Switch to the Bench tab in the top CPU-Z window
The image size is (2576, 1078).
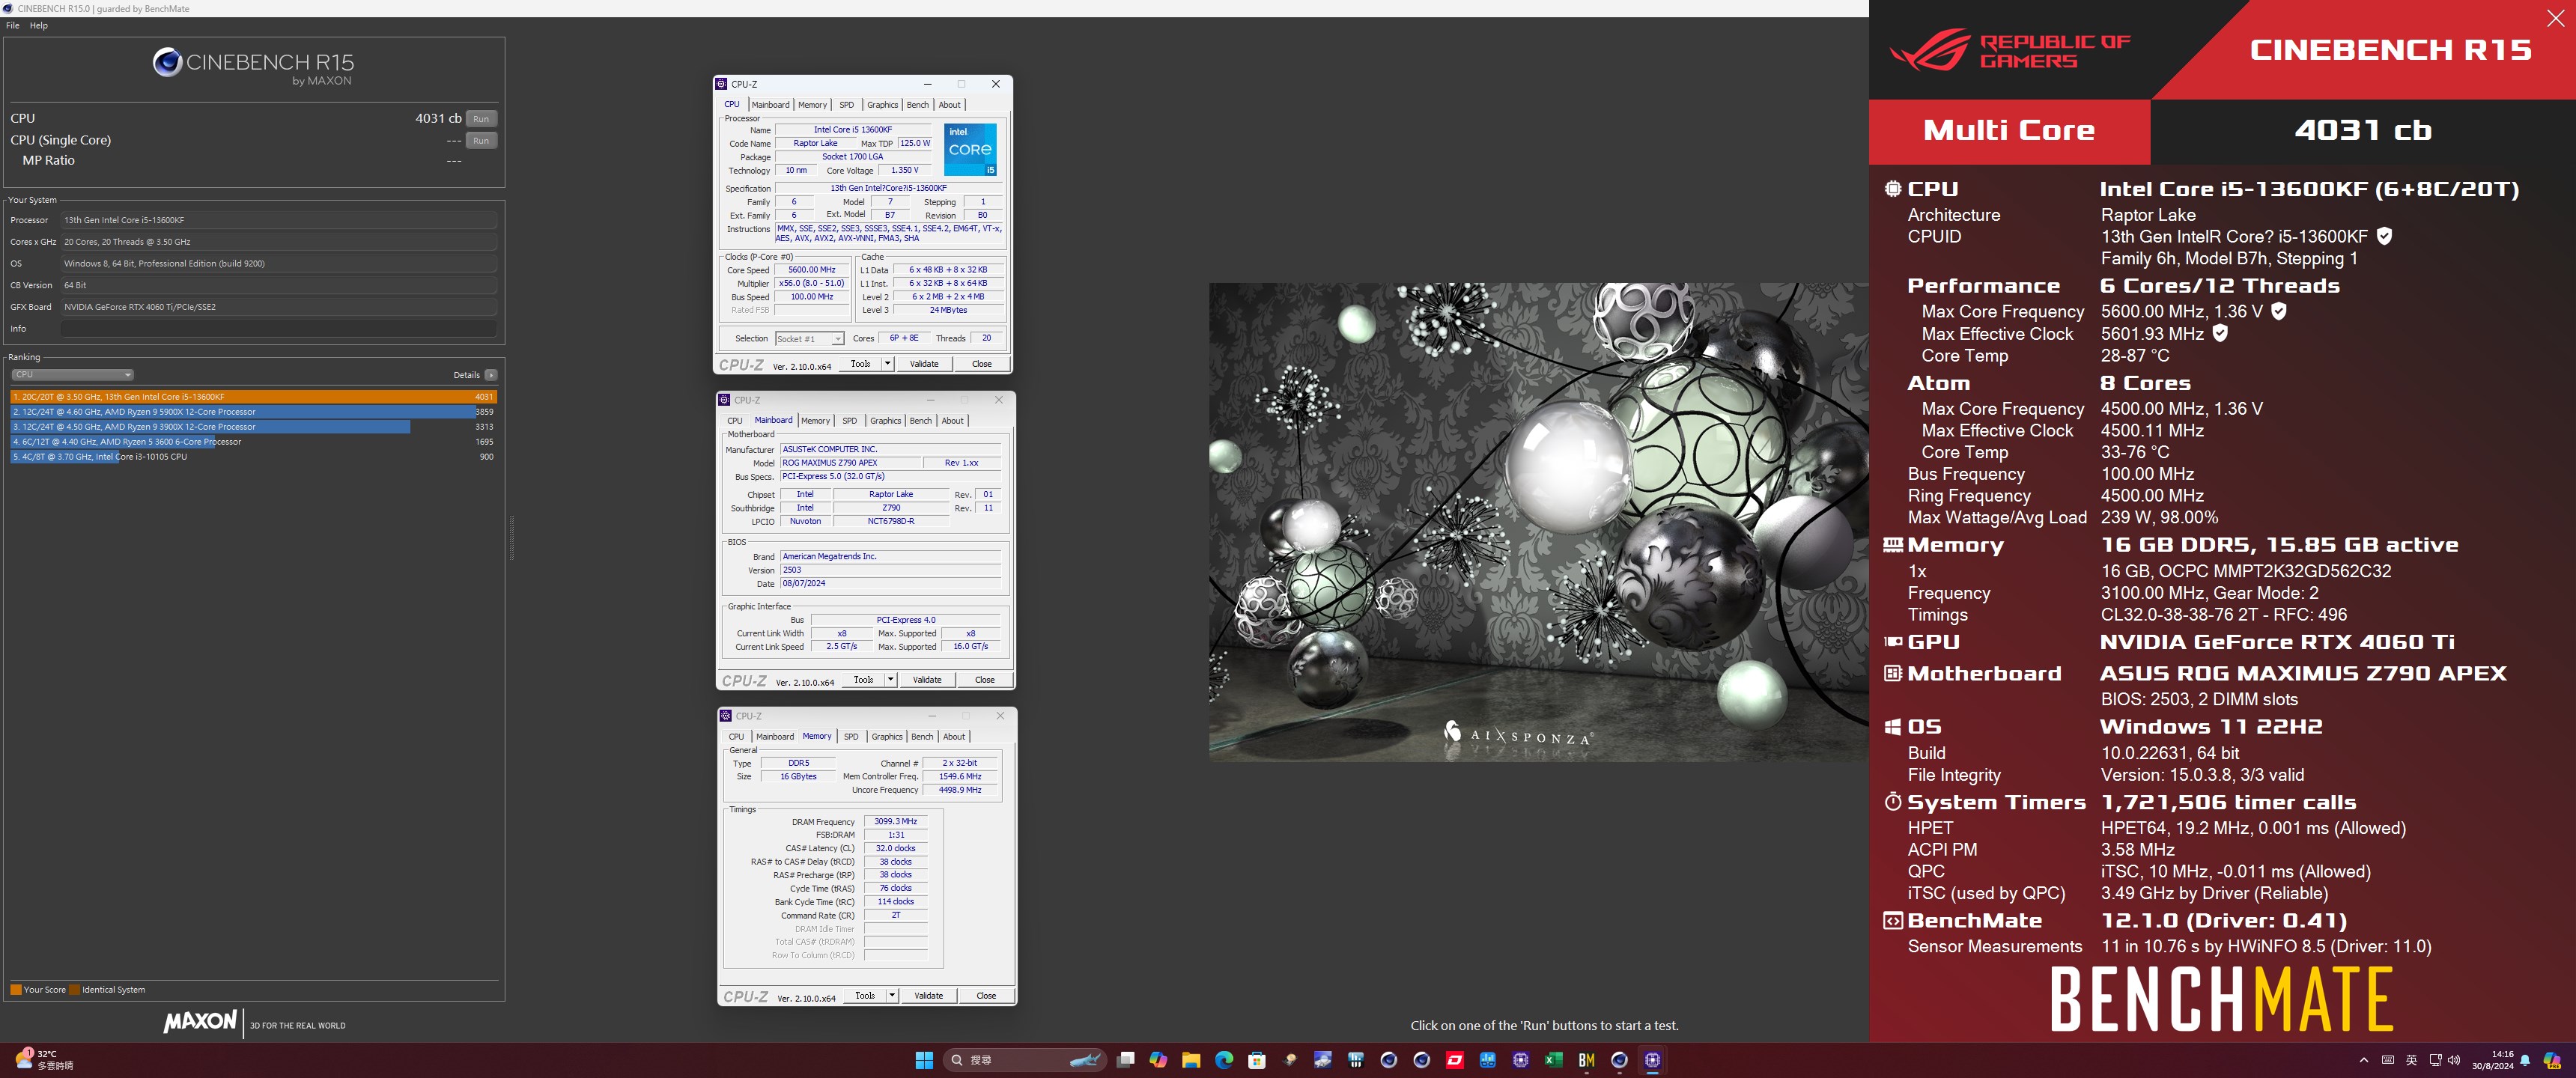point(918,105)
